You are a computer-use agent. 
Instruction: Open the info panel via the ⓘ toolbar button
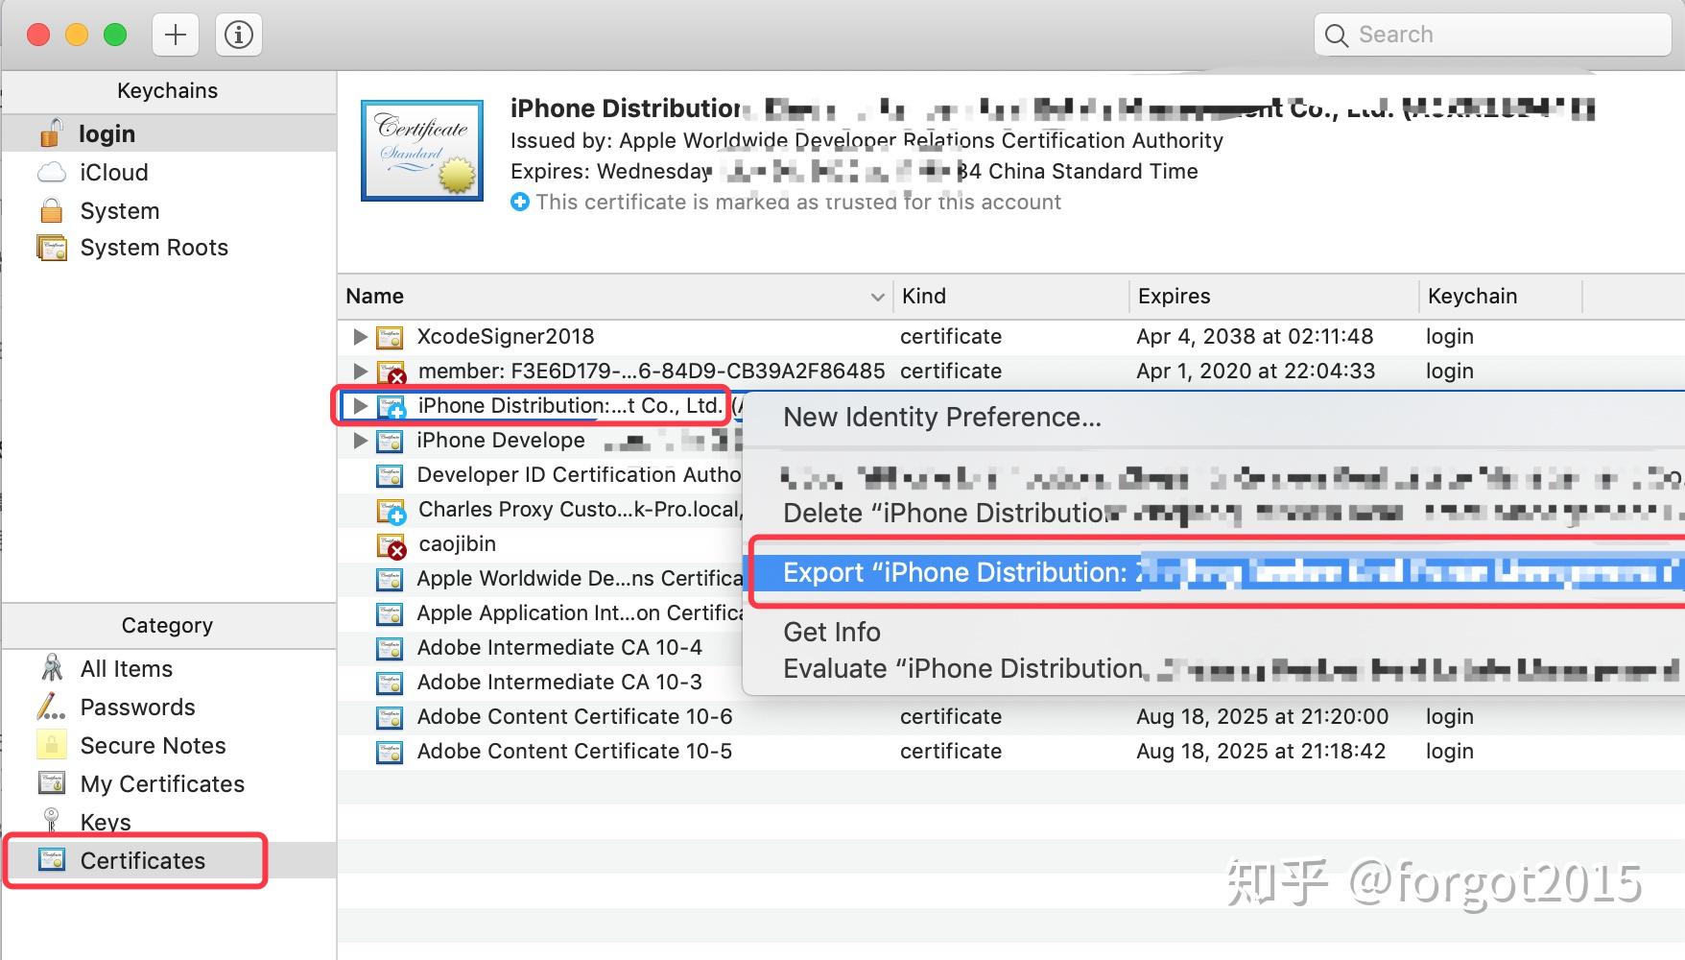[238, 34]
